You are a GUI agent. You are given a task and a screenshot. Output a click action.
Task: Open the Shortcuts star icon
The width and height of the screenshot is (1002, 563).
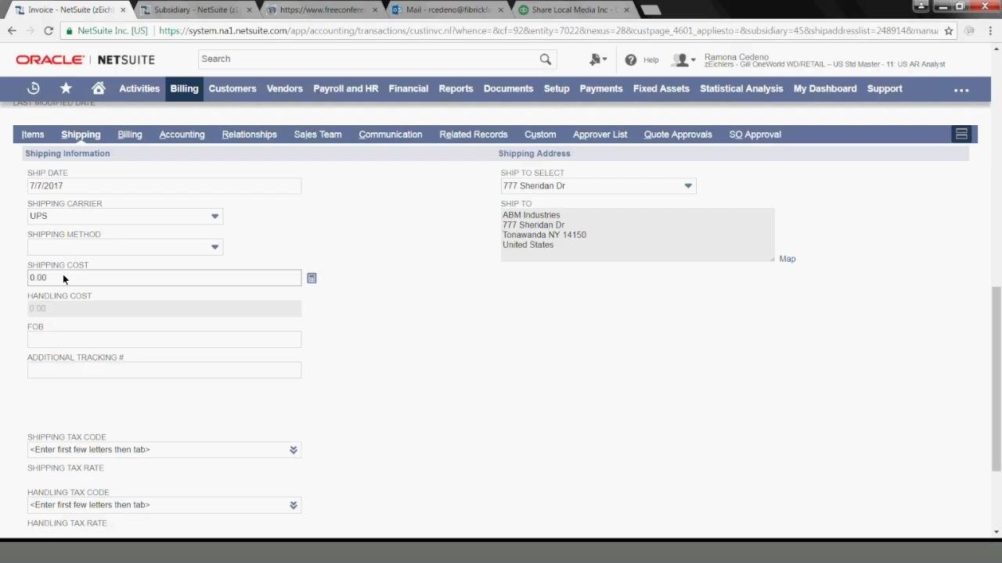click(66, 88)
